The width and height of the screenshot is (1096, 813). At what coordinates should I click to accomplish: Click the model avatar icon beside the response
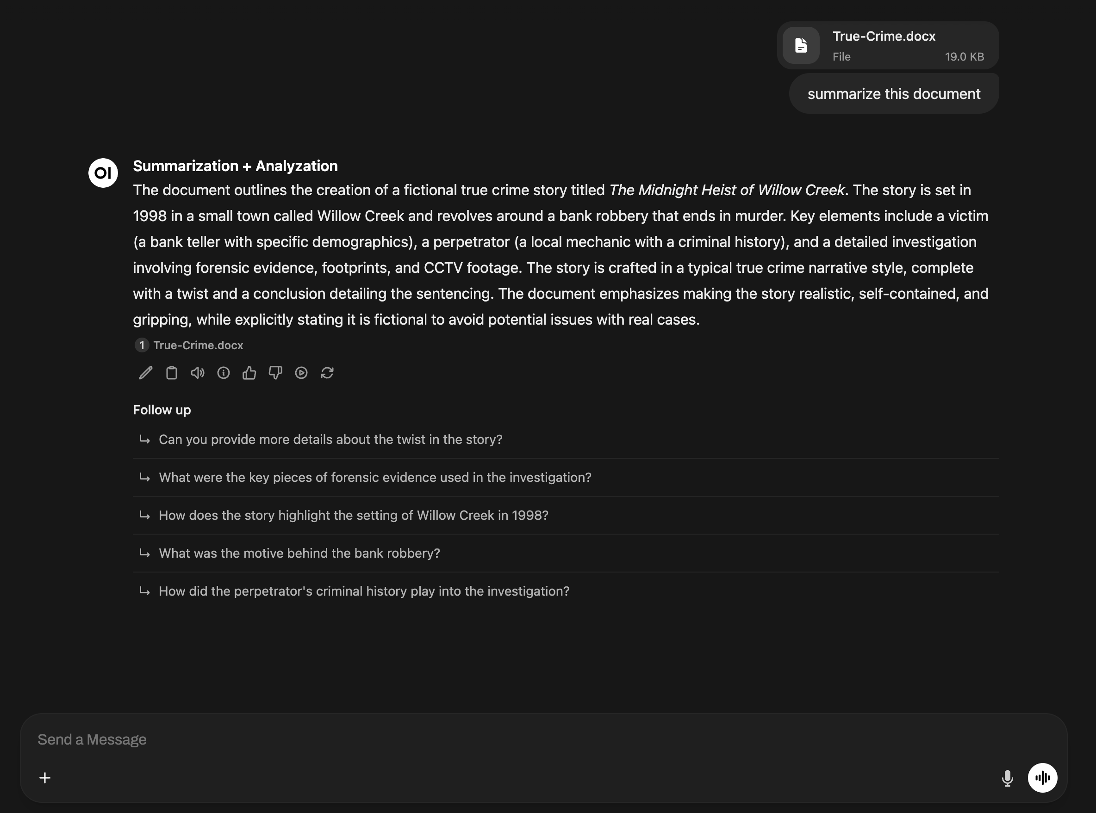[103, 173]
